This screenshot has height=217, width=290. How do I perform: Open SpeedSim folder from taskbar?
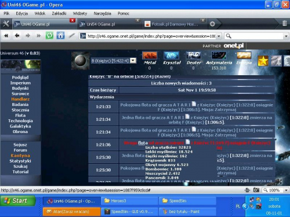click(x=187, y=201)
